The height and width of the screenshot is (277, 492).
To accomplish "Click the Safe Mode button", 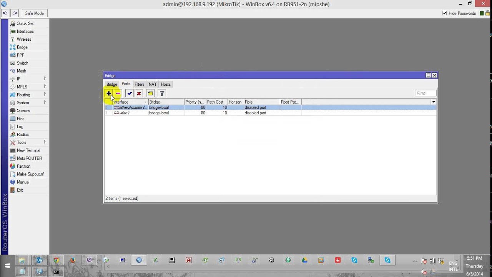I will (34, 13).
